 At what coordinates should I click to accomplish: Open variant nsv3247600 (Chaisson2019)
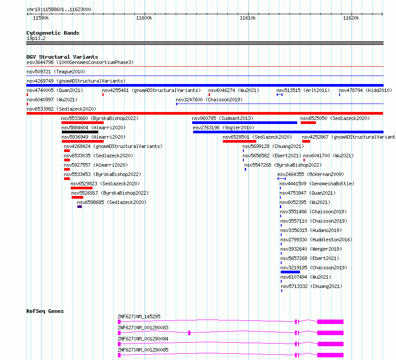[209, 100]
